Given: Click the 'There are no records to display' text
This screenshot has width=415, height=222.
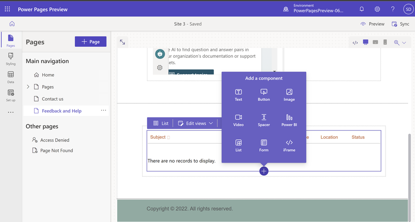Looking at the screenshot, I should pos(182,161).
